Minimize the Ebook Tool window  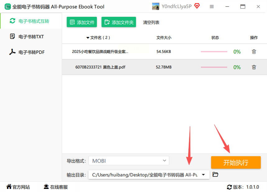point(227,7)
